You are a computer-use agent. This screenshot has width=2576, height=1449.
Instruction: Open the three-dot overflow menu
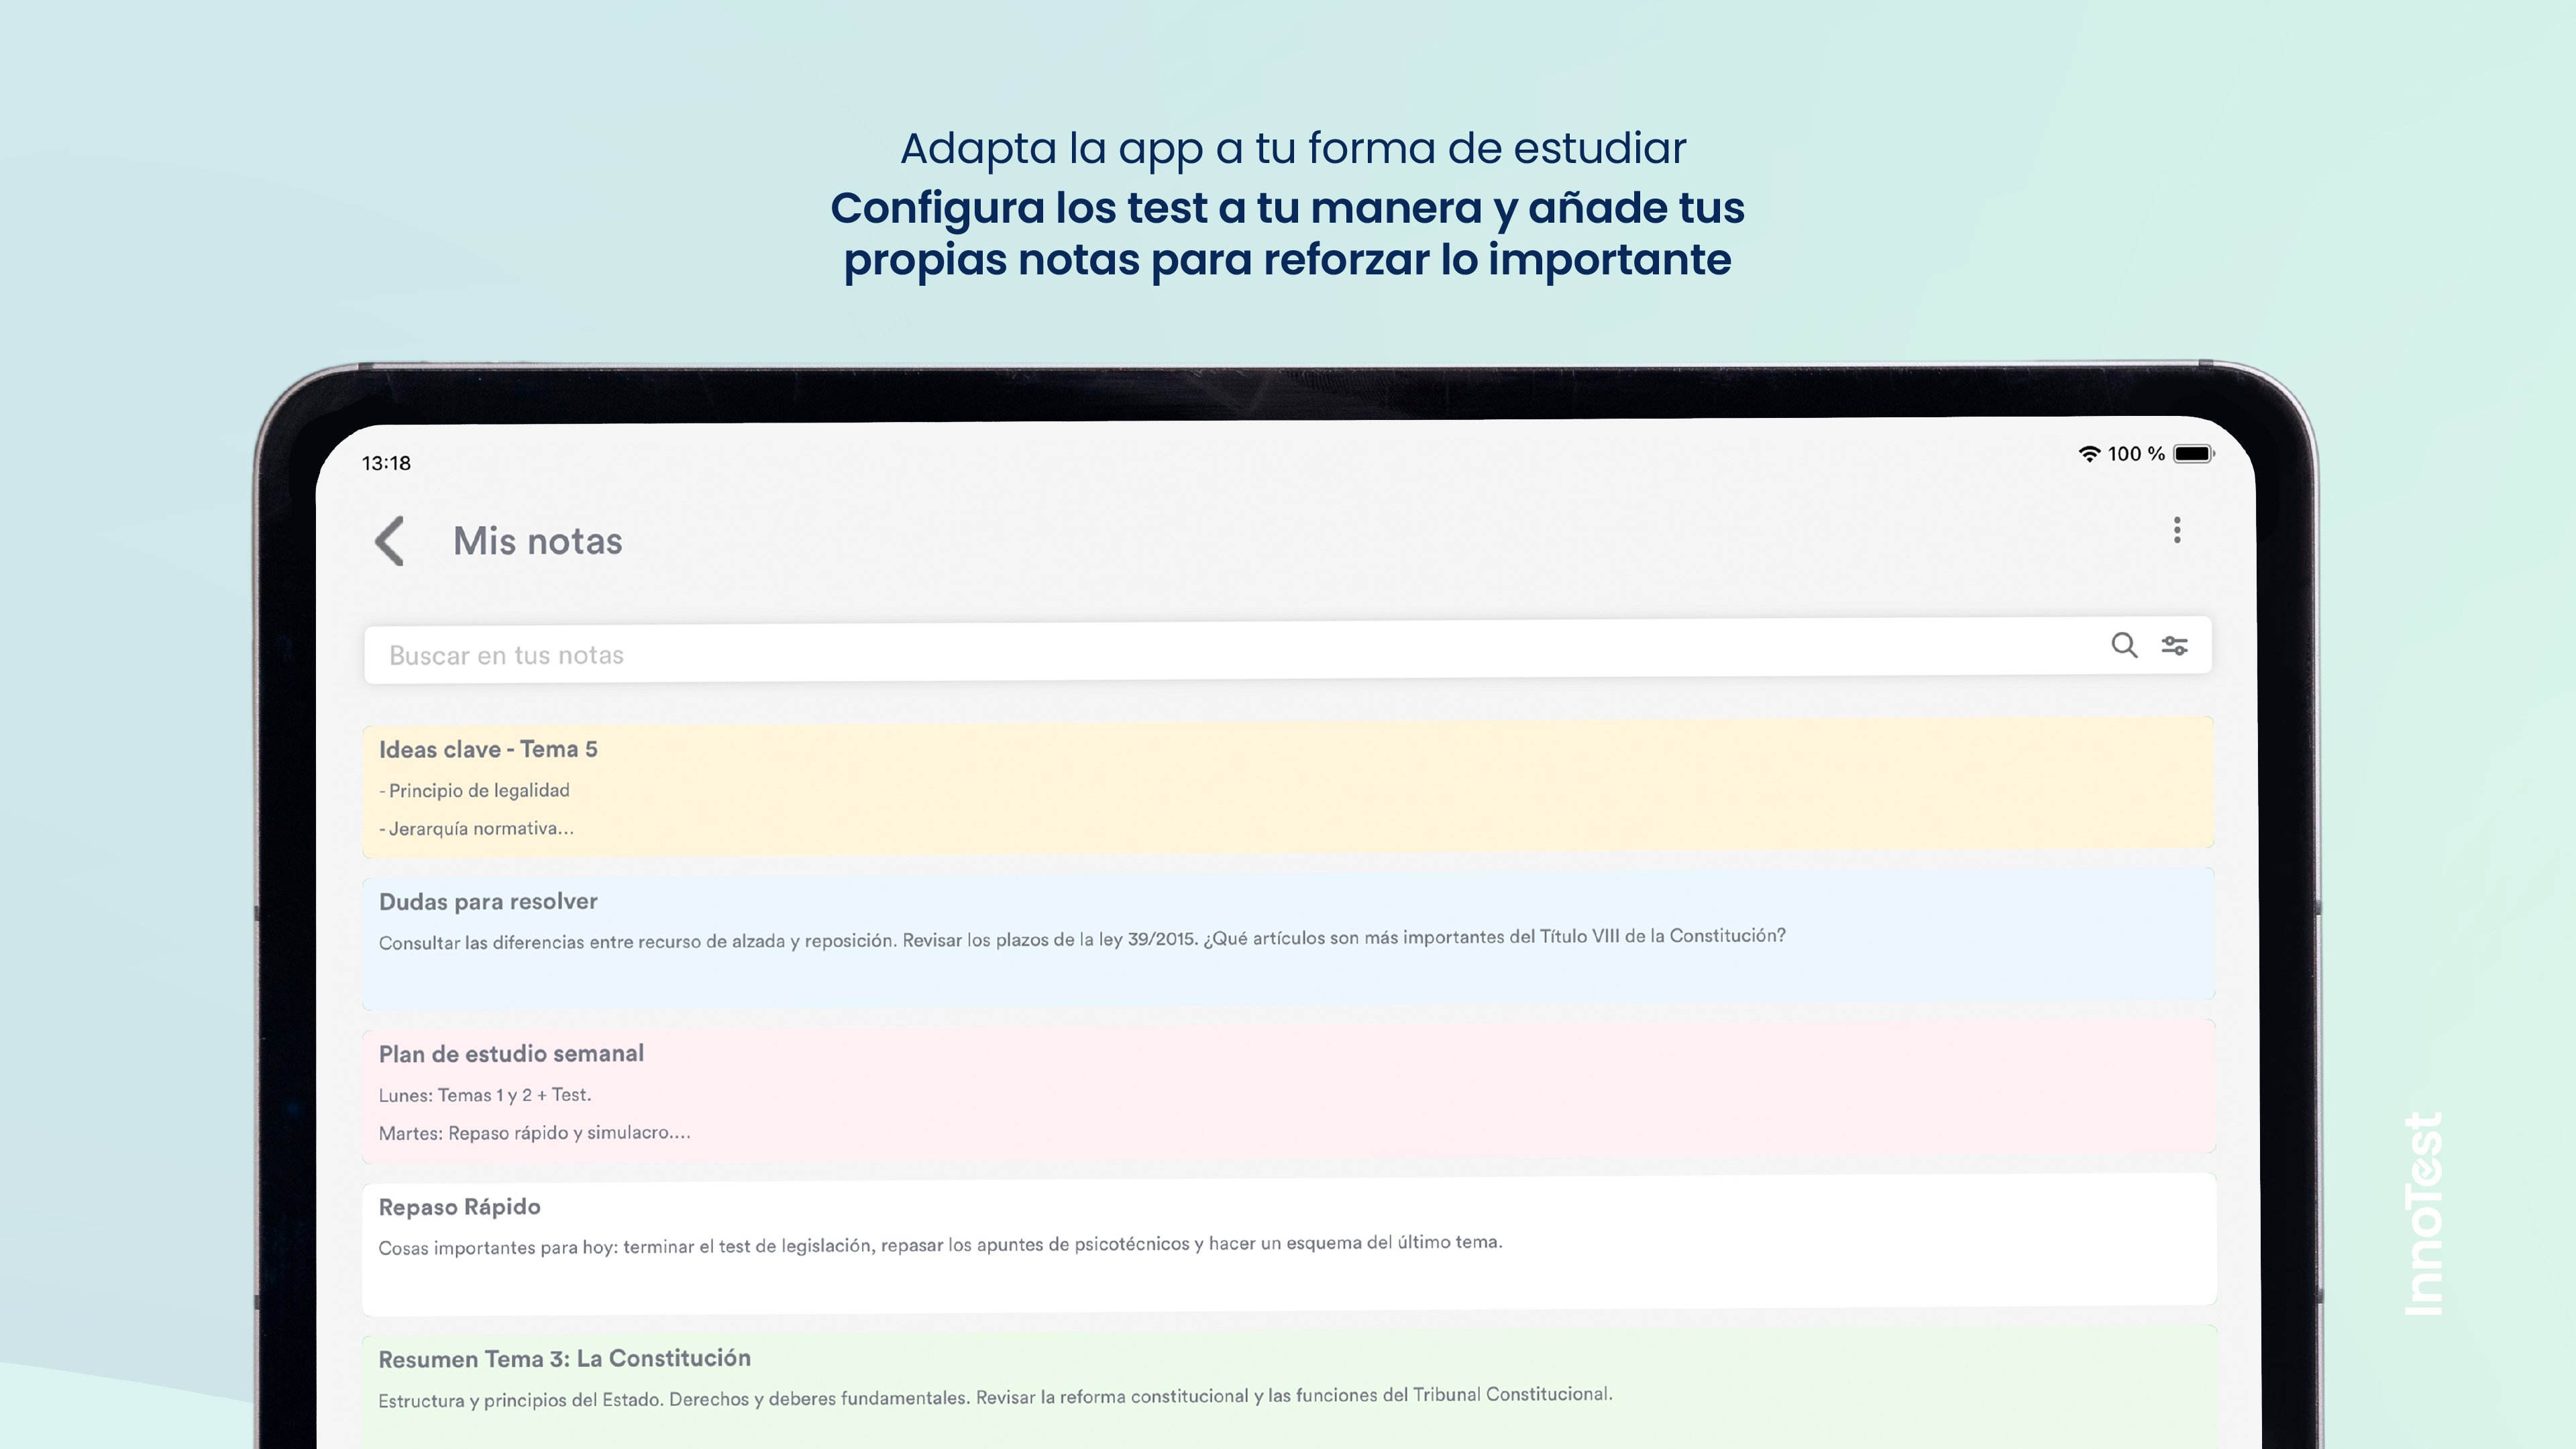click(x=2177, y=530)
